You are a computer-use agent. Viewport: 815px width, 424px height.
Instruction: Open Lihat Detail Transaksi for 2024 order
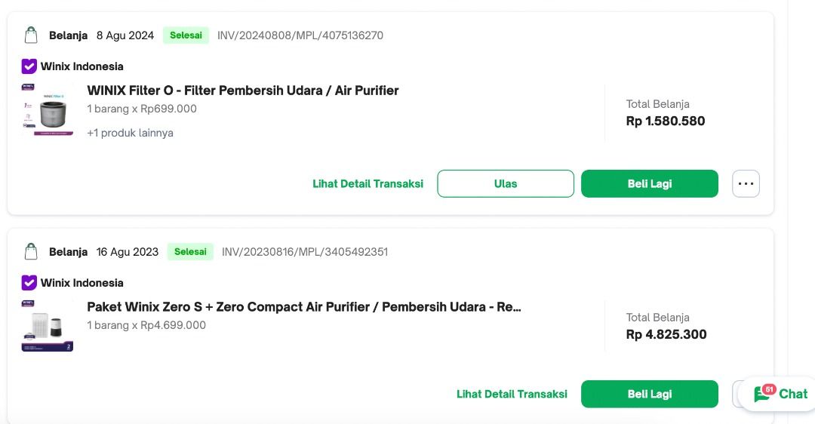(x=368, y=183)
